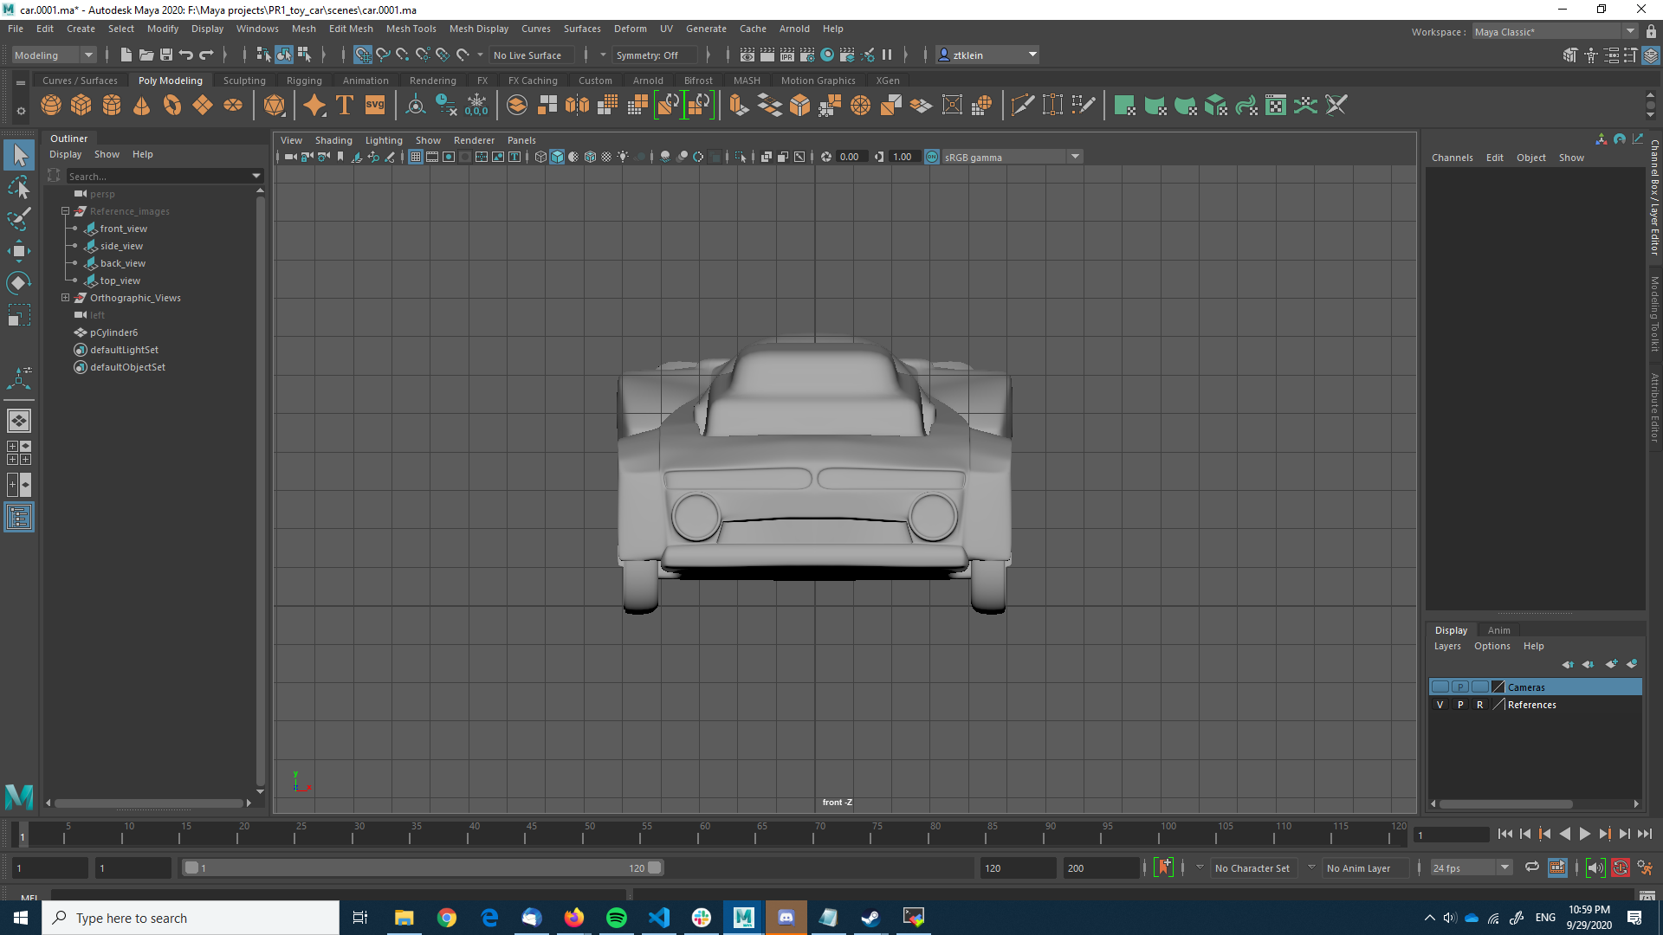1663x935 pixels.
Task: Click the SVG import shelf icon
Action: coord(375,106)
